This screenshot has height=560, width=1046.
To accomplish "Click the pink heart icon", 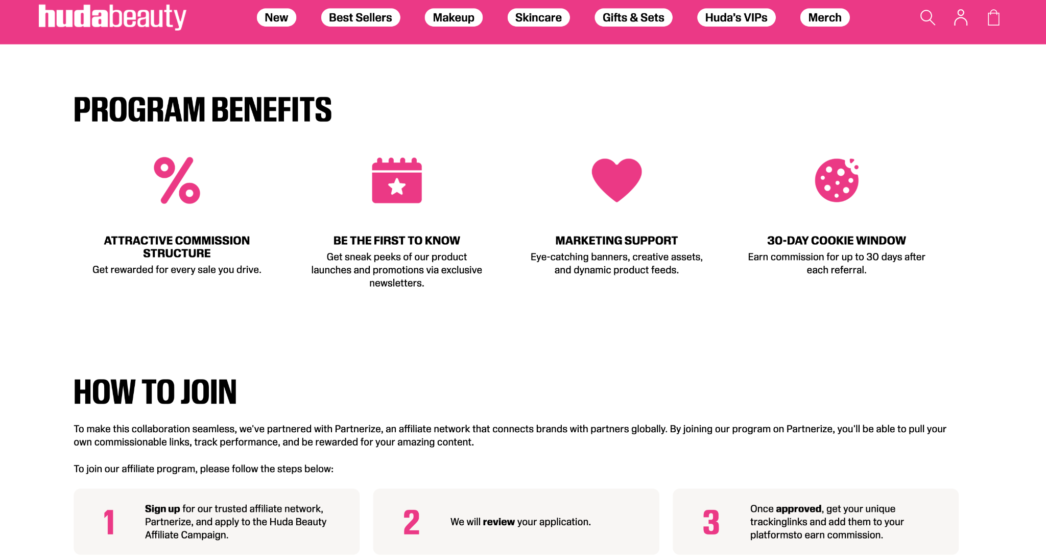I will pos(616,180).
